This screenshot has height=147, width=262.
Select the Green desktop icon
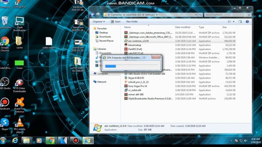pyautogui.click(x=19, y=65)
